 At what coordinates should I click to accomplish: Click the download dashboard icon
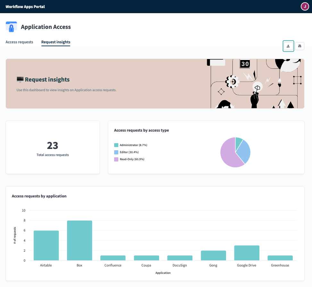288,46
